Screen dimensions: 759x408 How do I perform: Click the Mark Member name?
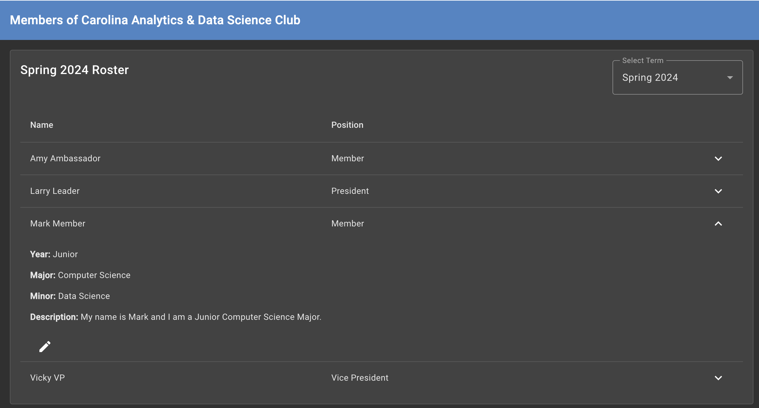pyautogui.click(x=58, y=224)
